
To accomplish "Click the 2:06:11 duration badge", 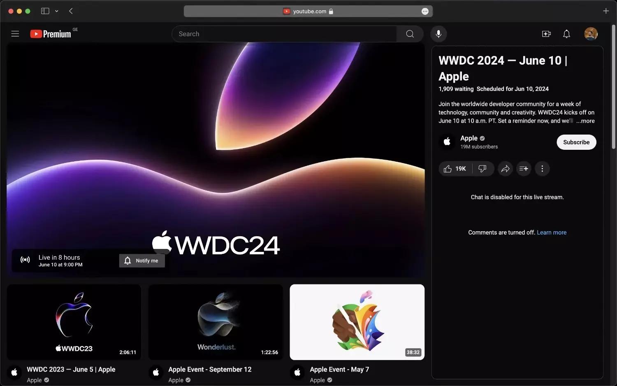I will pos(128,352).
